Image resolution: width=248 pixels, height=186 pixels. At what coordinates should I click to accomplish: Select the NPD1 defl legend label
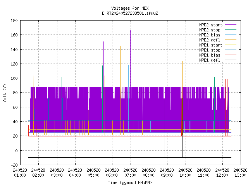click(x=210, y=60)
